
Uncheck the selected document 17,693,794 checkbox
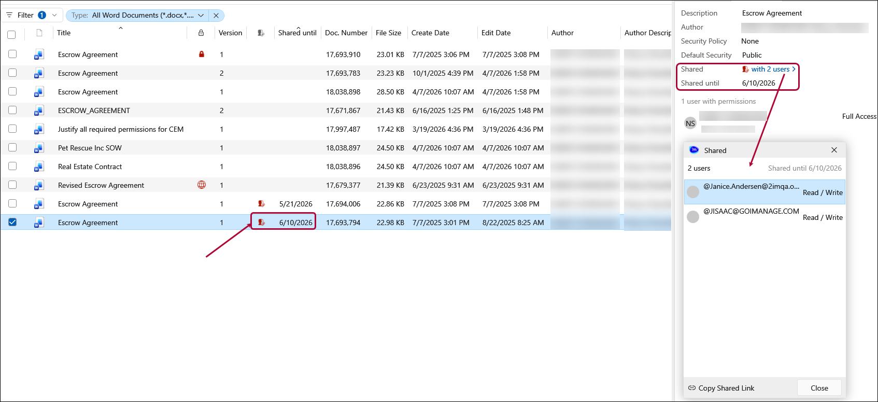(x=12, y=222)
